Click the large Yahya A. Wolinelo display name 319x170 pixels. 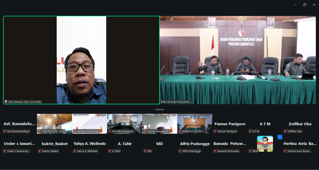90,144
